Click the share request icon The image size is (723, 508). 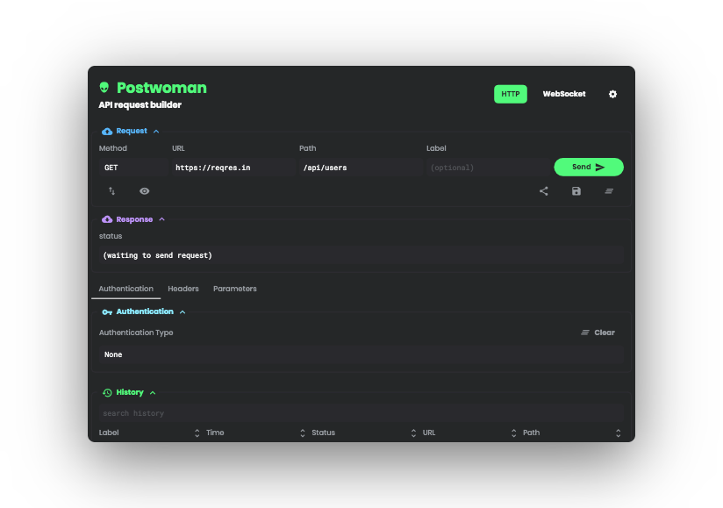click(x=544, y=191)
